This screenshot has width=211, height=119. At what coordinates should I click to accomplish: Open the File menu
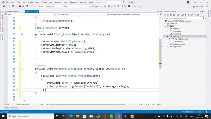7,2
